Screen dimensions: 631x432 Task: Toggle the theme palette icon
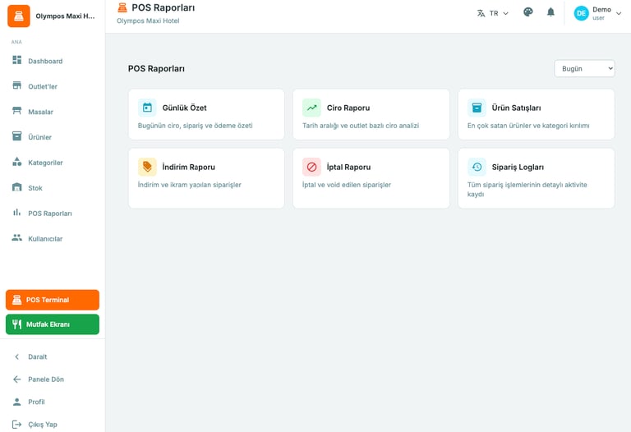click(528, 12)
